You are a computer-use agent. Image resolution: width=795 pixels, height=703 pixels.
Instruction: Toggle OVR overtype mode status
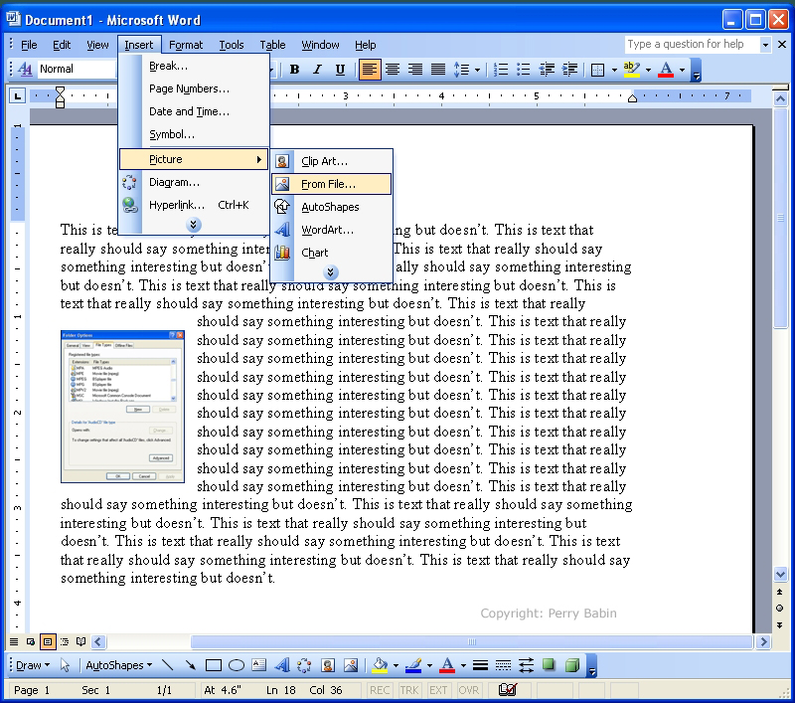click(468, 690)
